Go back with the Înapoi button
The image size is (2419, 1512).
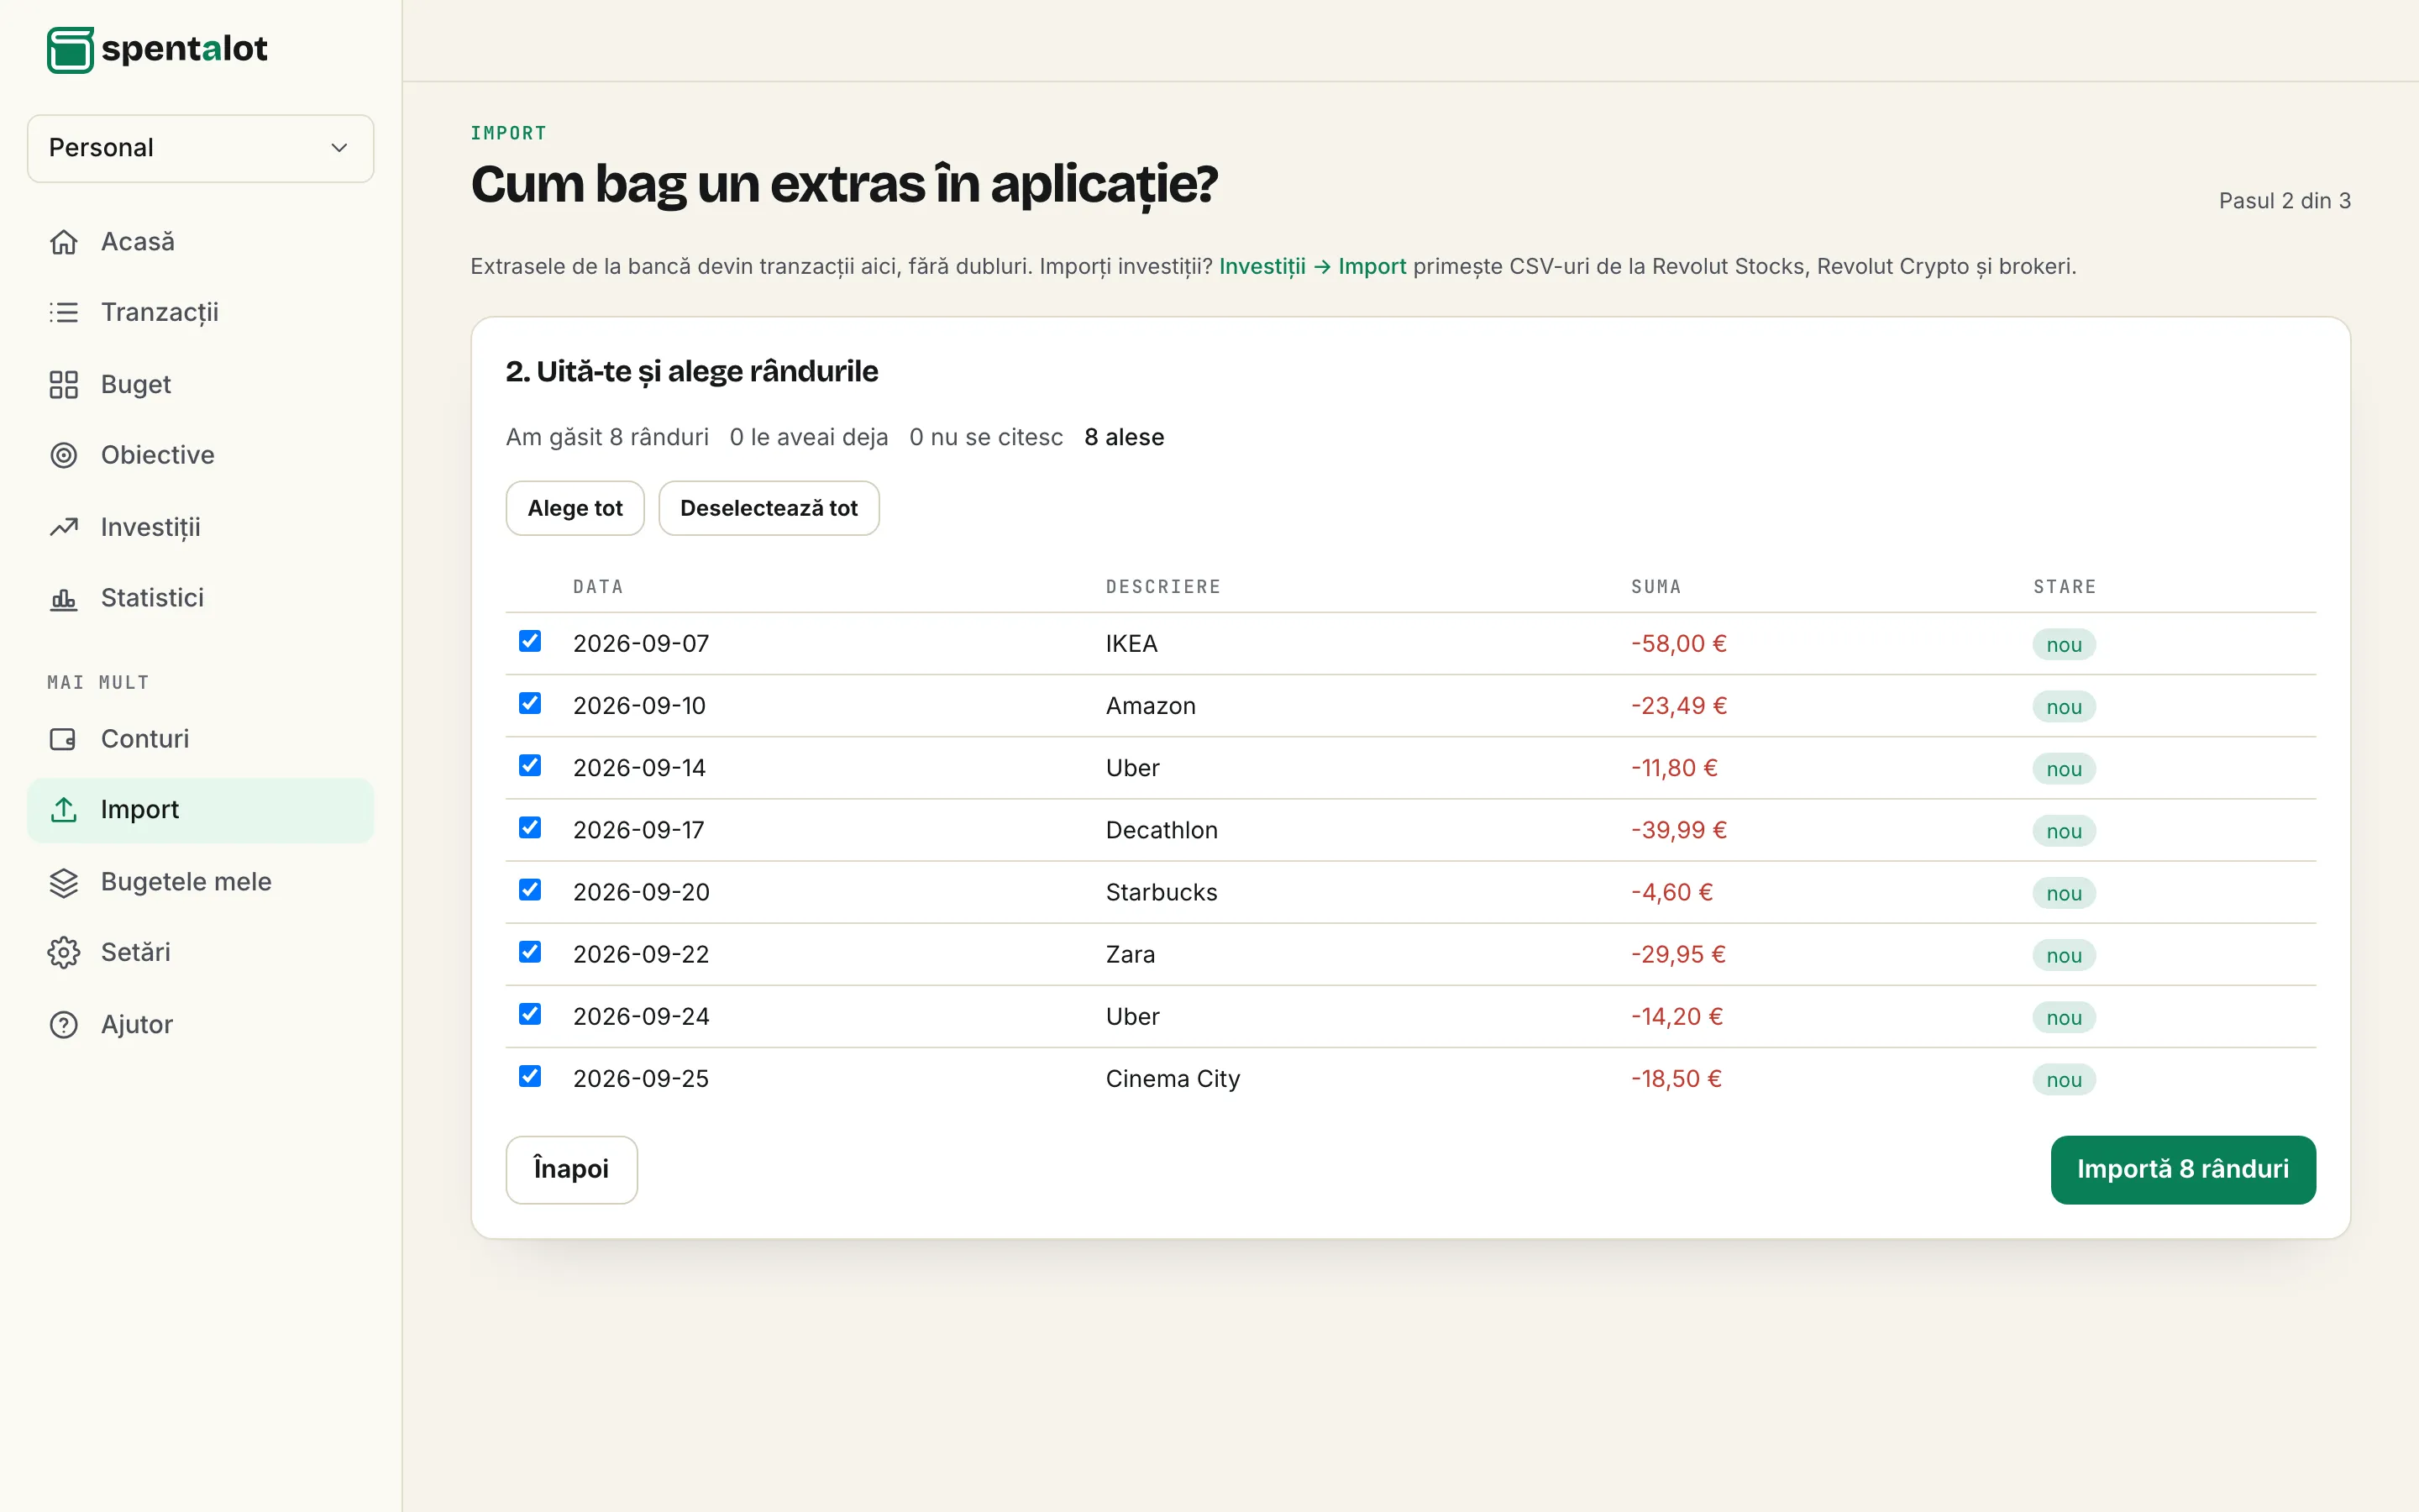click(572, 1169)
